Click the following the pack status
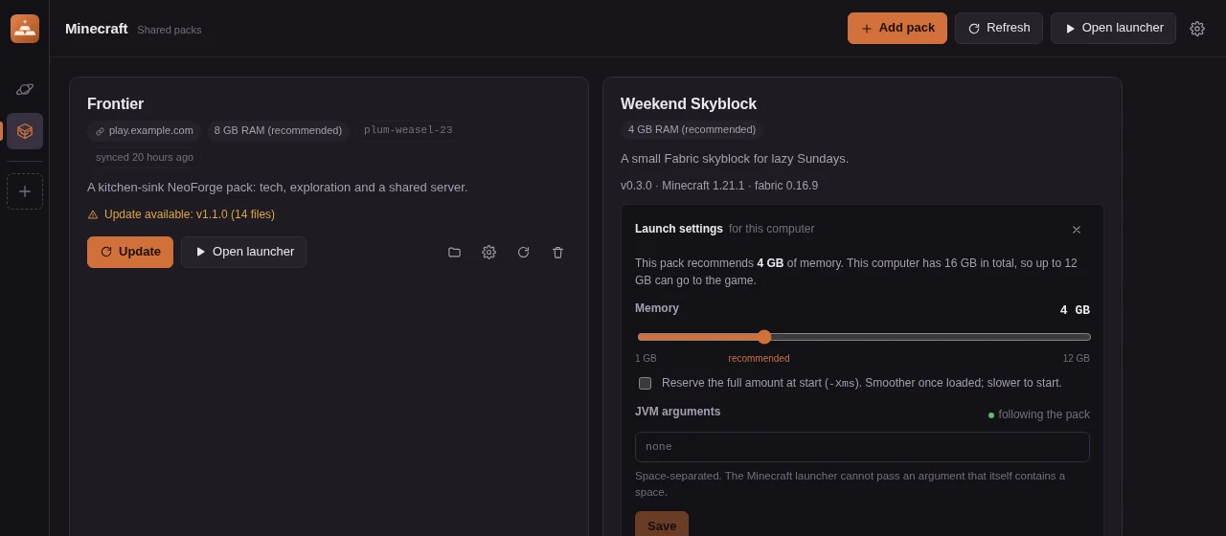This screenshot has width=1226, height=536. pos(1038,414)
